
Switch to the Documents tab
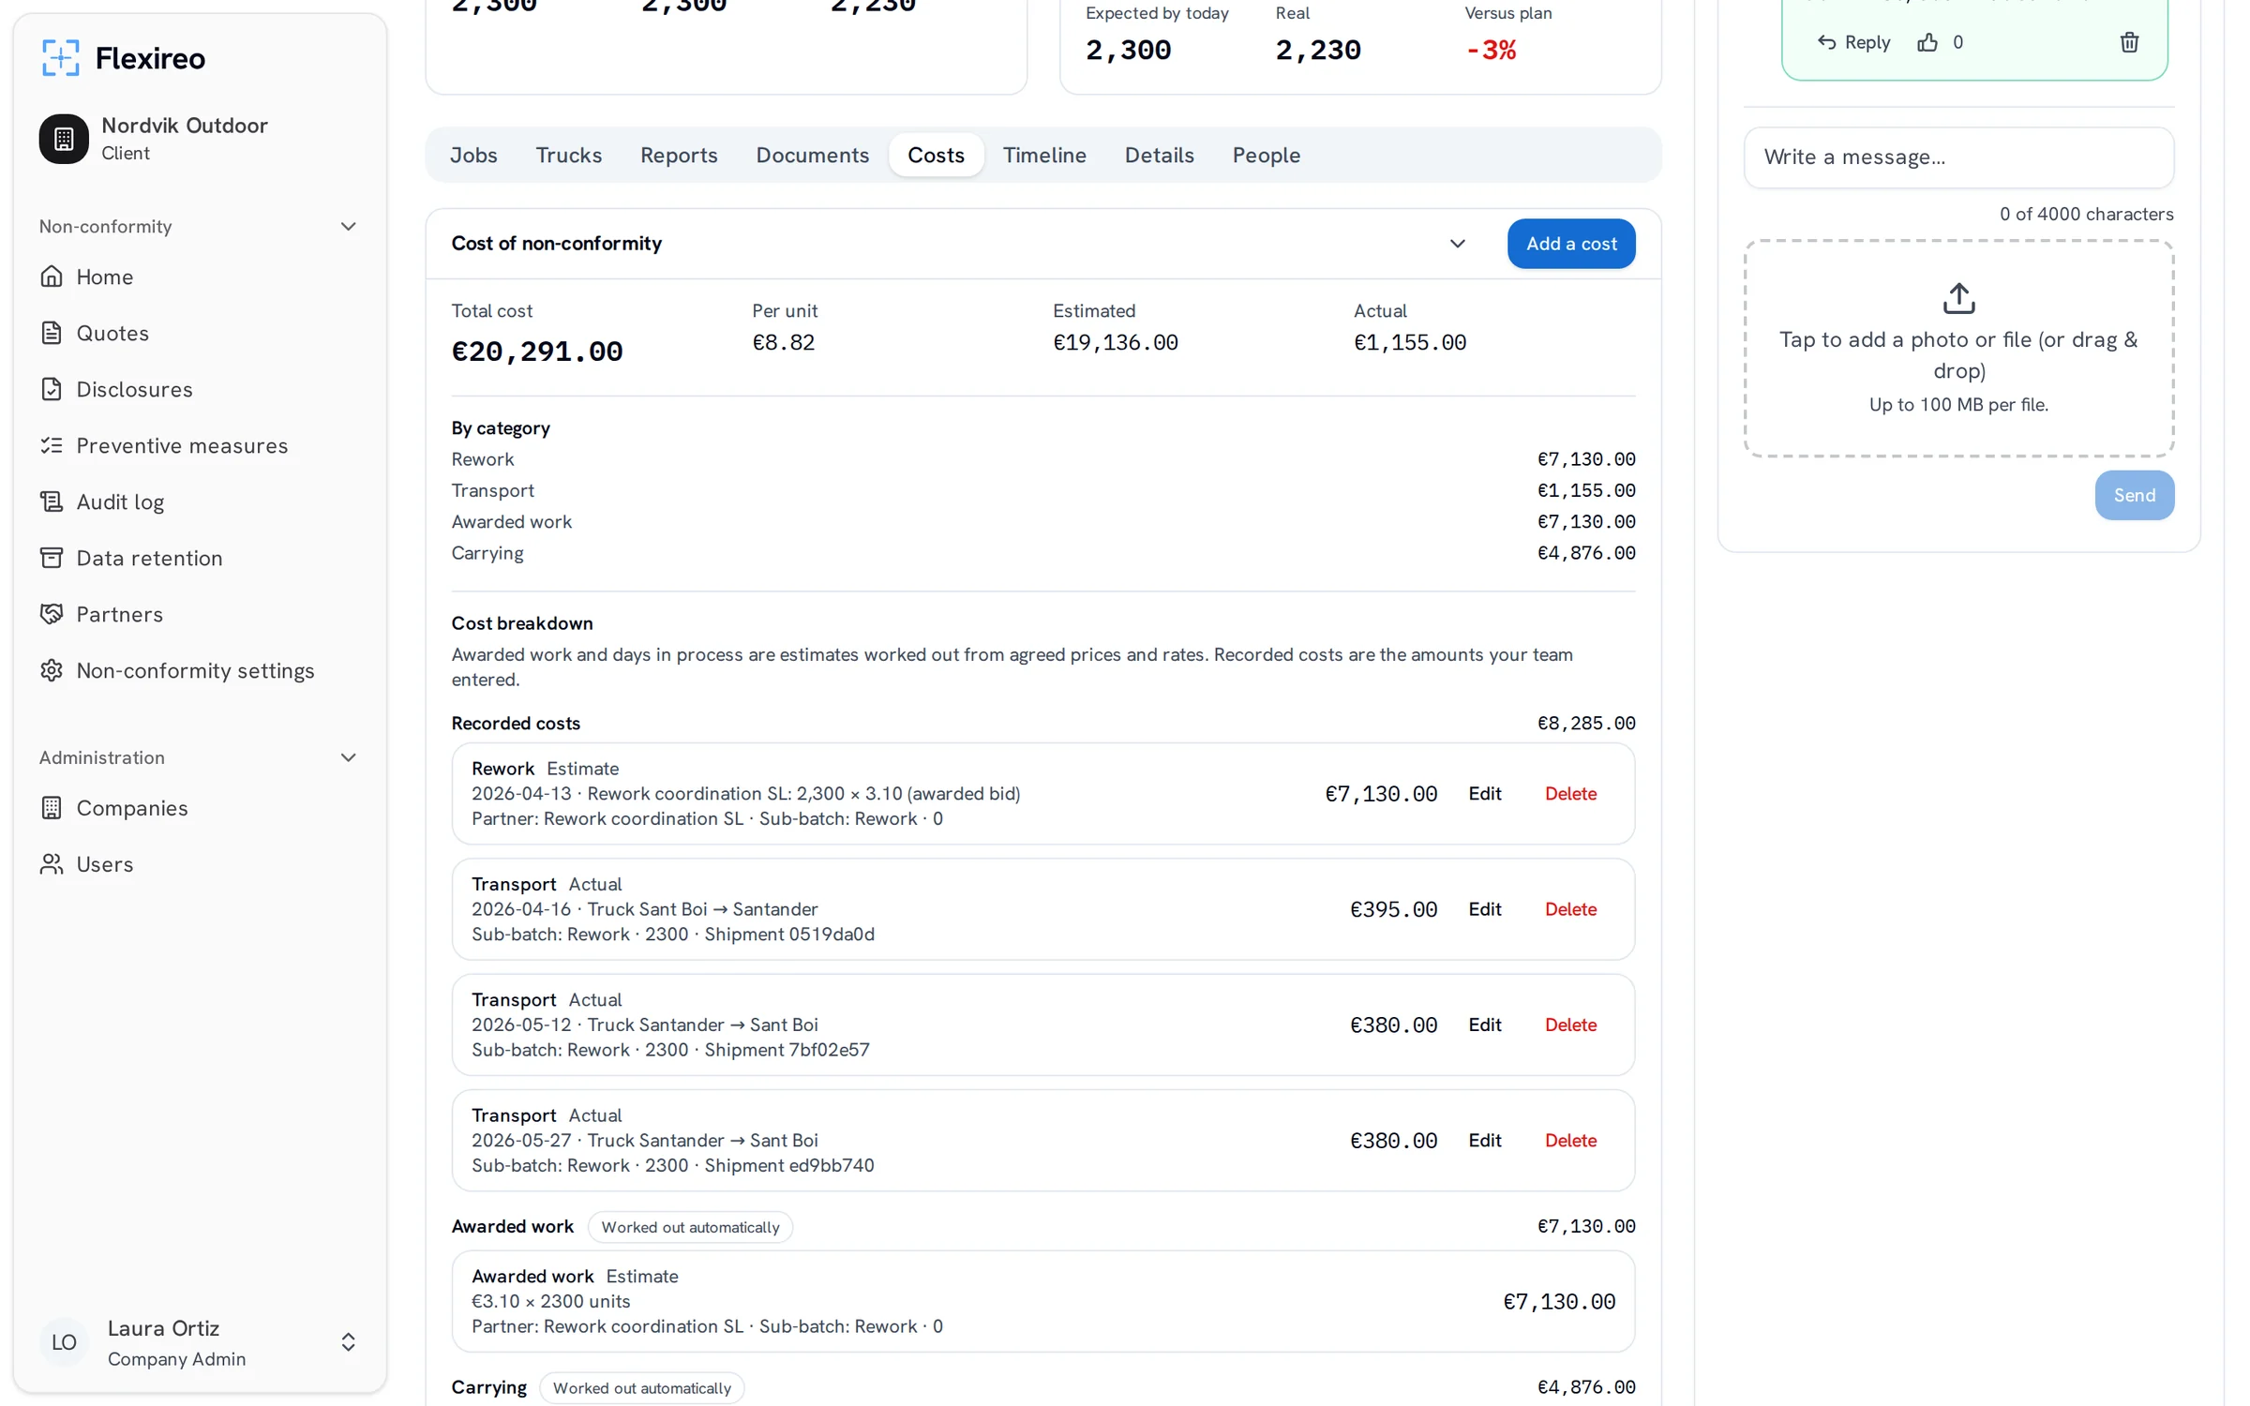point(812,155)
